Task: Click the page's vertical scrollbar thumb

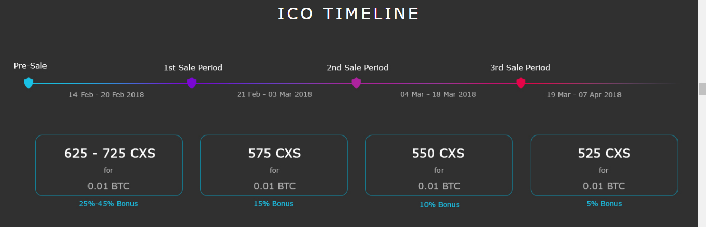Action: coord(702,88)
